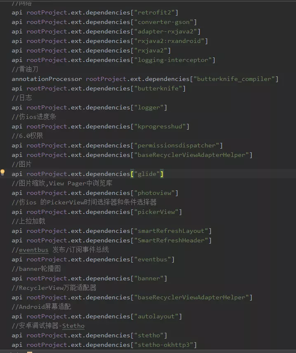Click the "logger" dependency string
The width and height of the screenshot is (296, 353).
[x=149, y=108]
